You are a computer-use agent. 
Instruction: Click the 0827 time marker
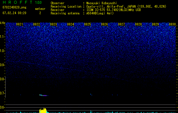click(x=121, y=24)
